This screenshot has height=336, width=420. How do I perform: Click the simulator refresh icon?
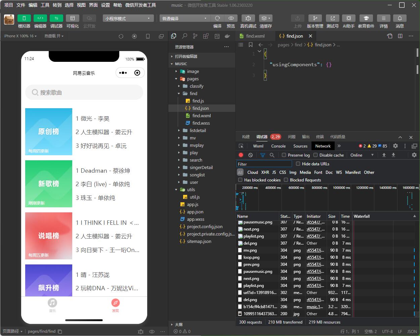(x=121, y=36)
